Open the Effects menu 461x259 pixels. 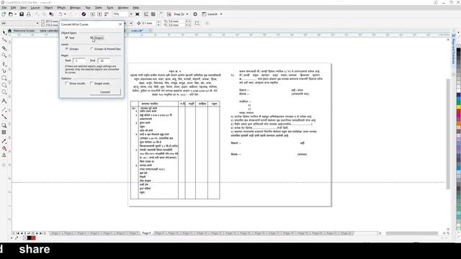[61, 8]
